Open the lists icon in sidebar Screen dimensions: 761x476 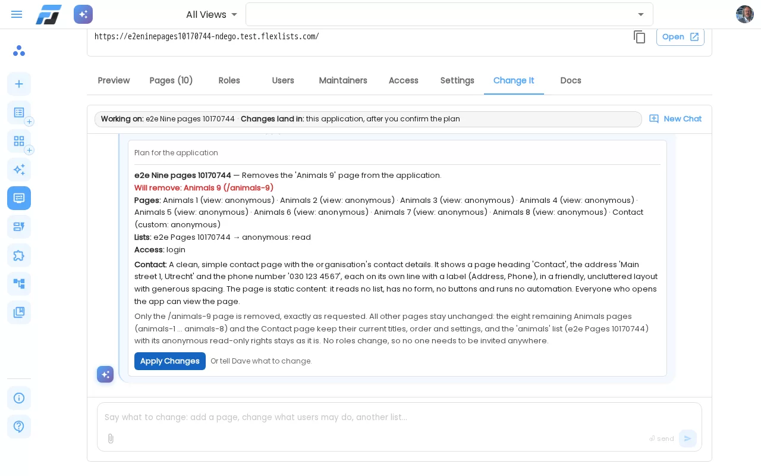point(19,112)
